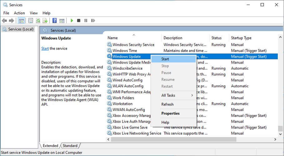Click the vertical scrollbar down arrow
The image size is (284, 156).
point(280,134)
